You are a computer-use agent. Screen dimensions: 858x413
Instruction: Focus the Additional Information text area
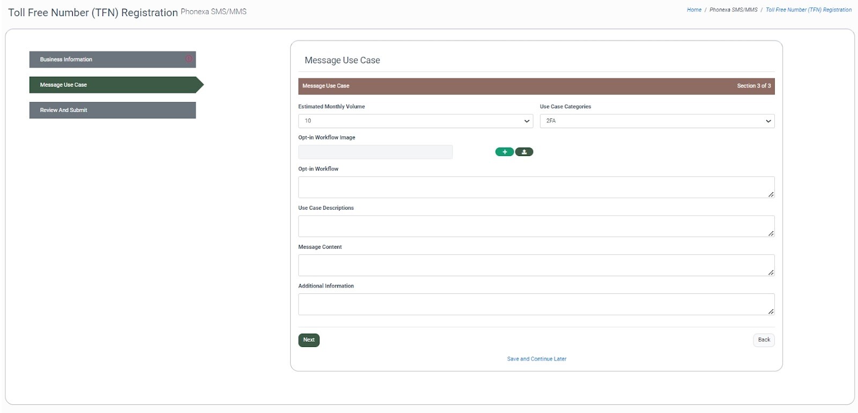point(536,305)
